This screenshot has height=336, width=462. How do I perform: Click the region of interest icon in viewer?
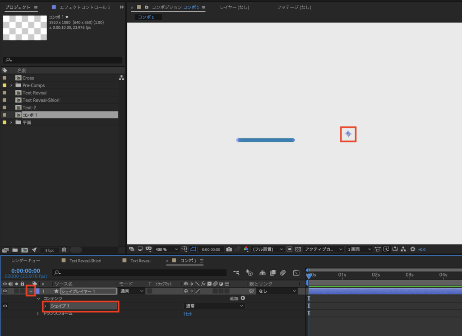(x=194, y=249)
